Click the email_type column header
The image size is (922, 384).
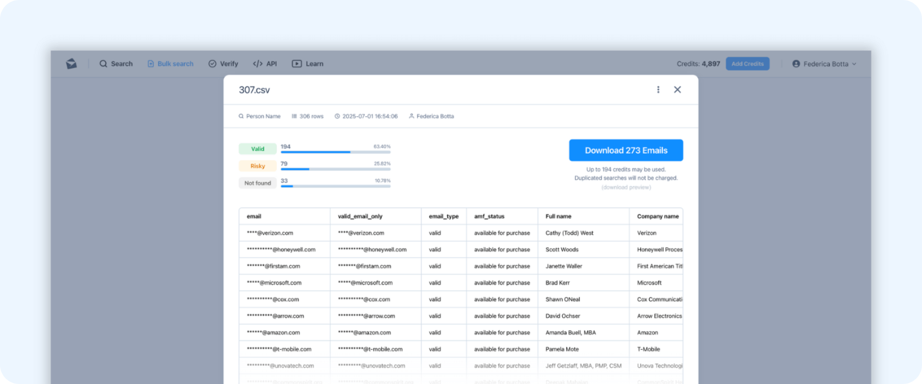(444, 216)
